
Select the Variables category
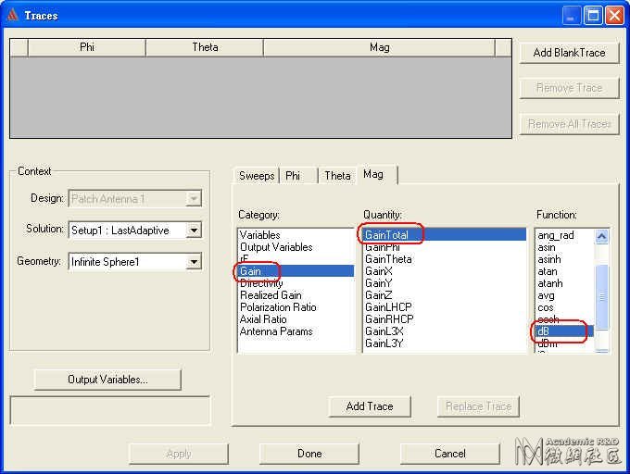click(296, 235)
